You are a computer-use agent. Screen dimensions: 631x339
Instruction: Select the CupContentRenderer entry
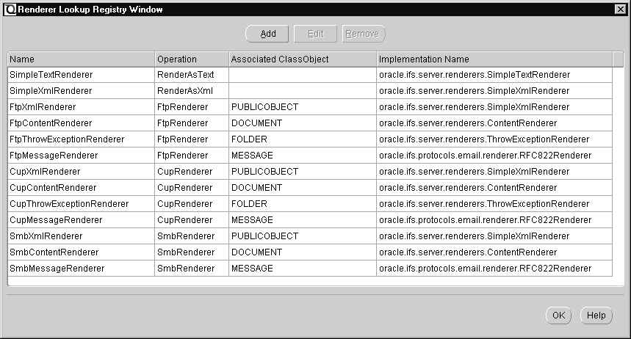coord(81,188)
